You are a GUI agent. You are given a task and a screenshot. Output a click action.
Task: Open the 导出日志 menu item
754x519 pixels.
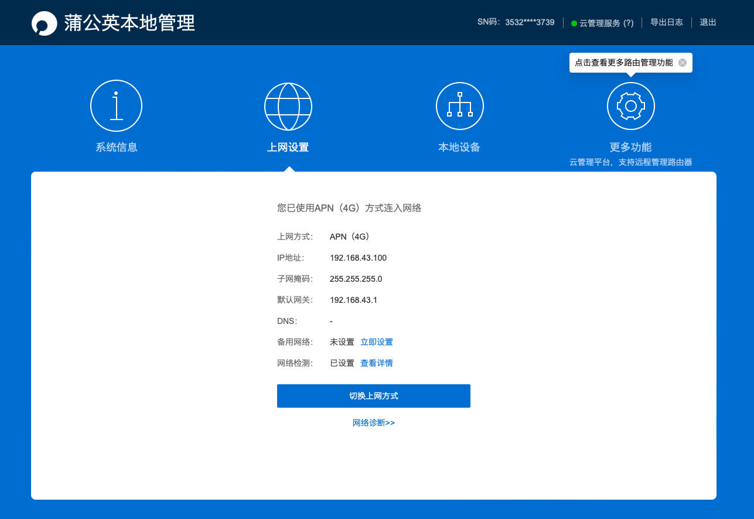click(x=667, y=22)
